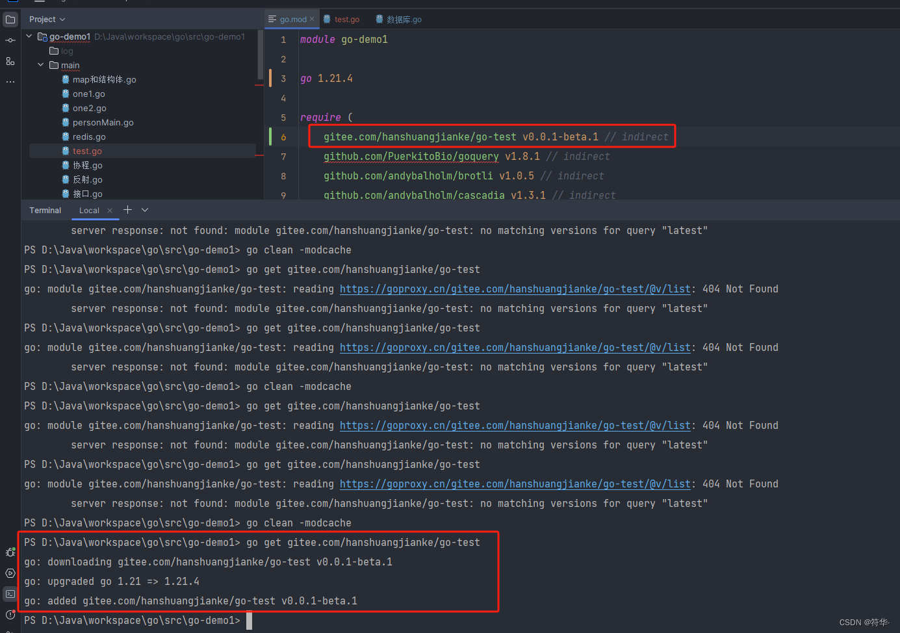Open the Project tool window icon
Image resolution: width=900 pixels, height=633 pixels.
[10, 19]
